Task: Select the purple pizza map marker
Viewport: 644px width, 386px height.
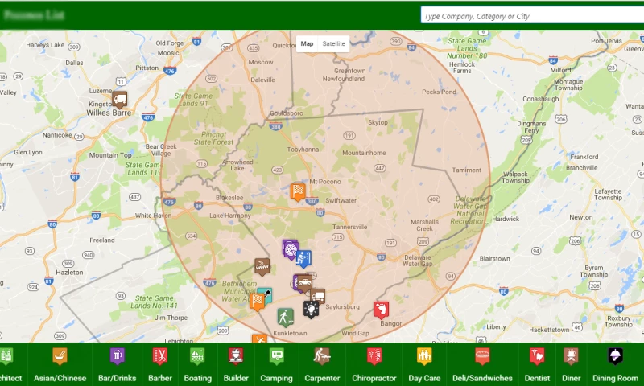Action: 291,249
